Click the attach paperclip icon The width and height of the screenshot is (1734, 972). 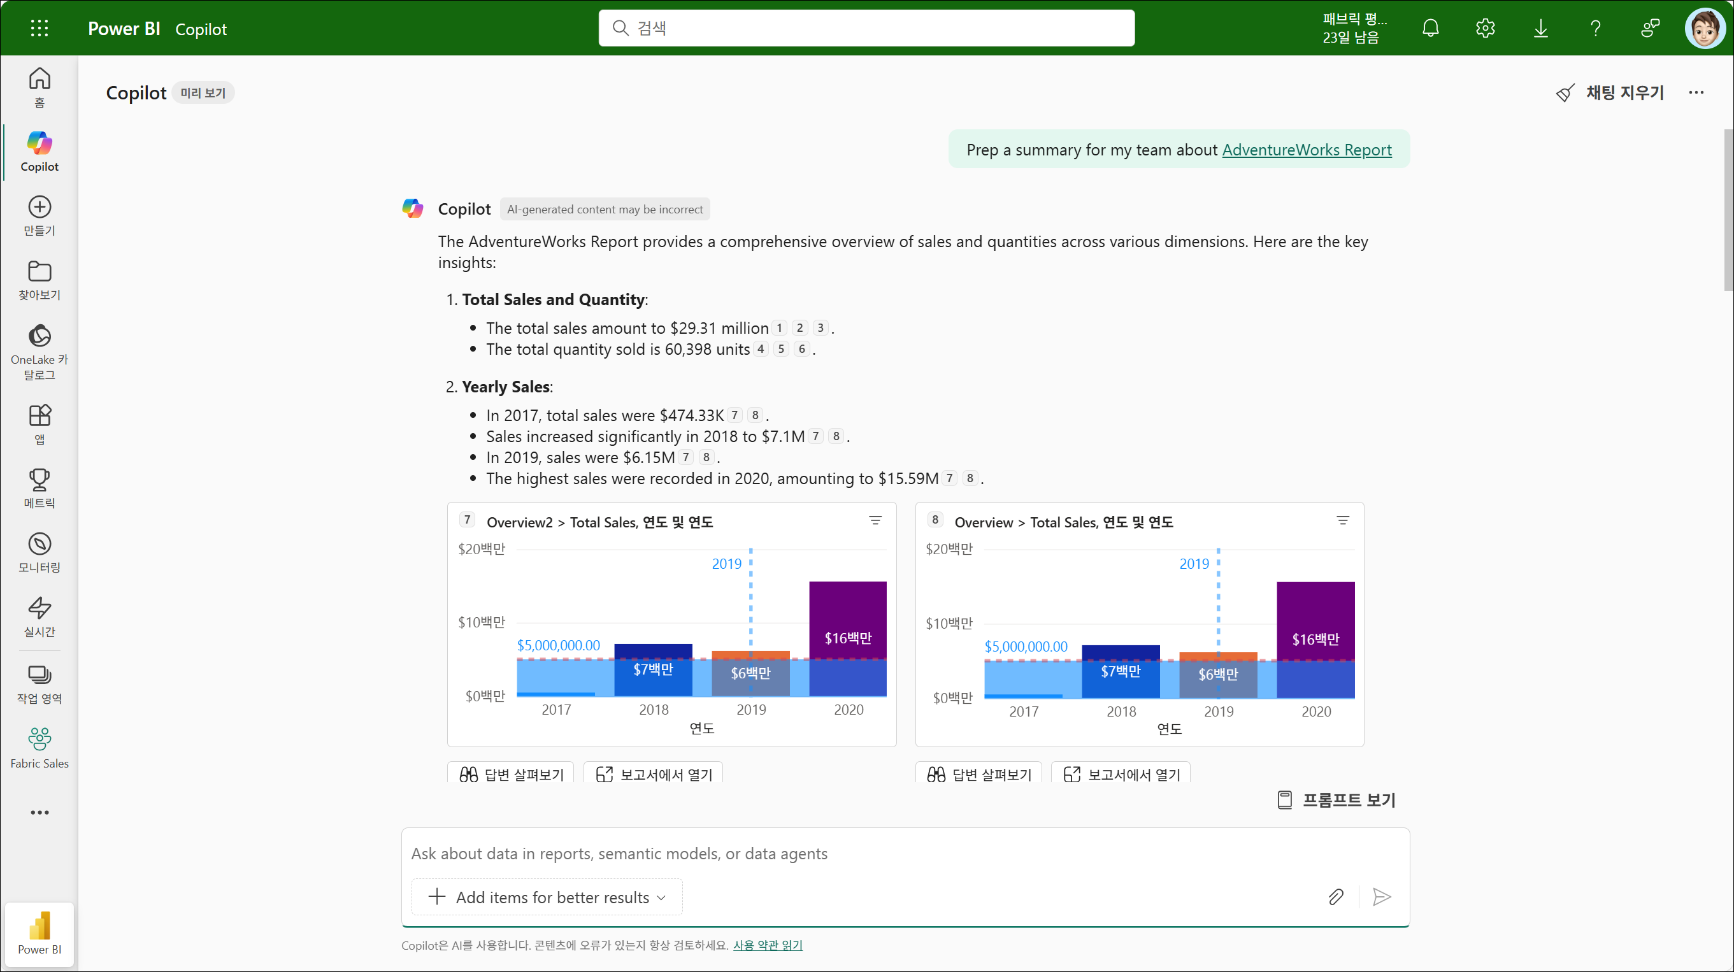tap(1335, 897)
